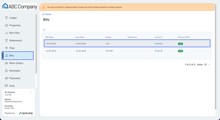220x120 pixels.
Task: Open the $123.40 bill amount link
Action: 159,51
